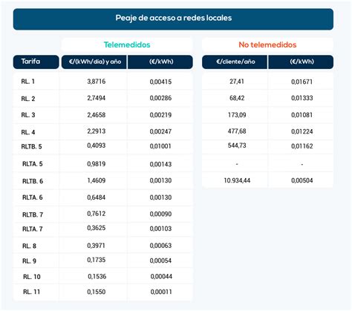Image resolution: width=352 pixels, height=311 pixels.
Task: Select the 'RL. 4' tariff row label
Action: click(x=28, y=132)
